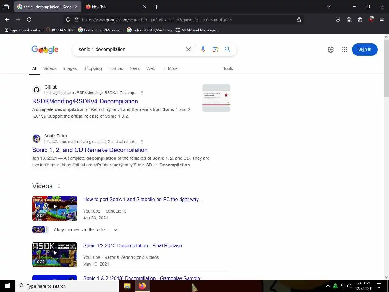Click the taskbar Type here to search box

67,286
